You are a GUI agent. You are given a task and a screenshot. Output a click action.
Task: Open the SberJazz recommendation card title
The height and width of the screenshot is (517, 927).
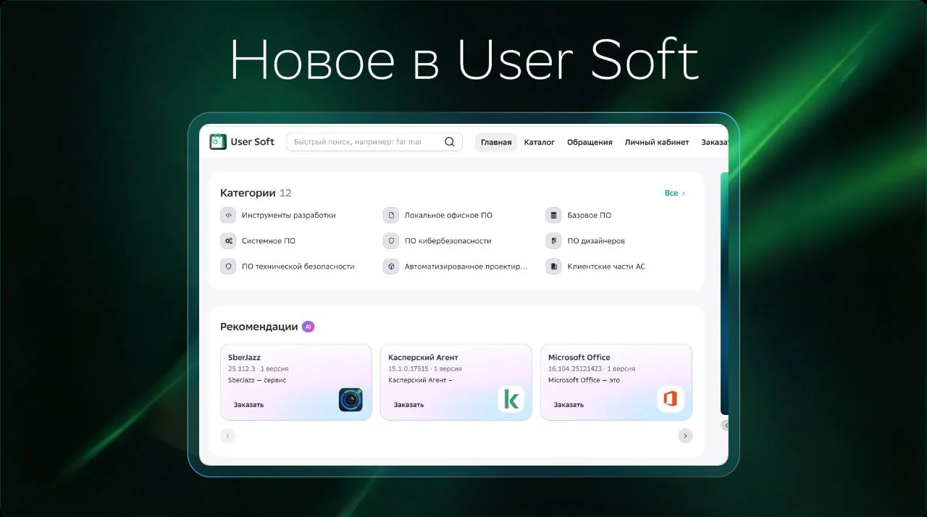click(x=244, y=357)
